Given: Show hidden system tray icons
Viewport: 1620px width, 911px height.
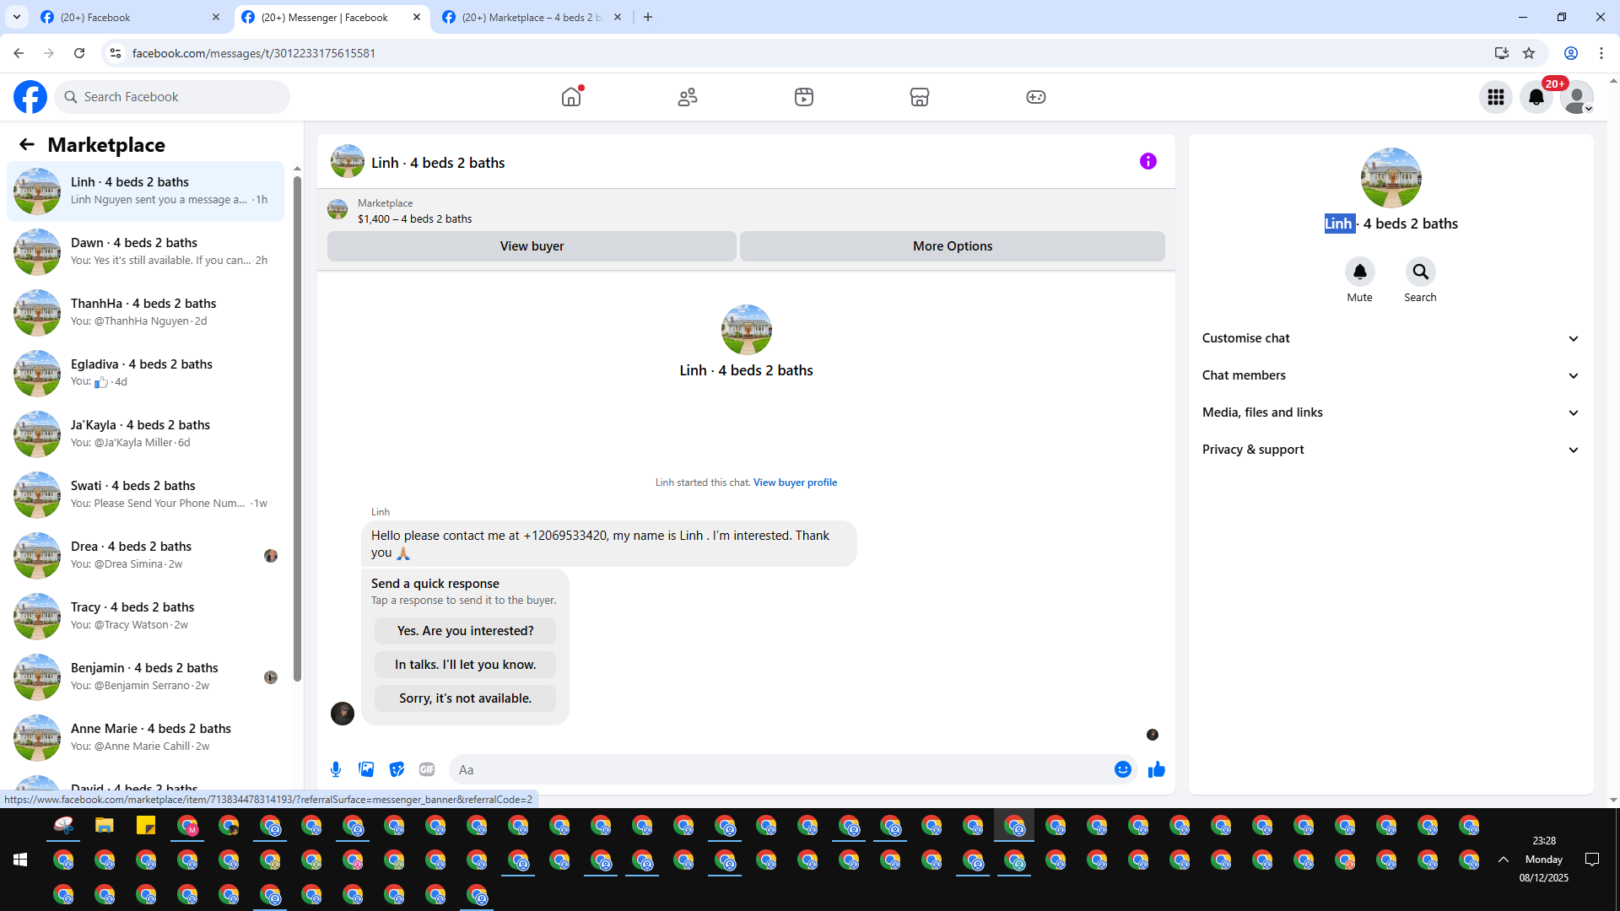Looking at the screenshot, I should pyautogui.click(x=1504, y=860).
